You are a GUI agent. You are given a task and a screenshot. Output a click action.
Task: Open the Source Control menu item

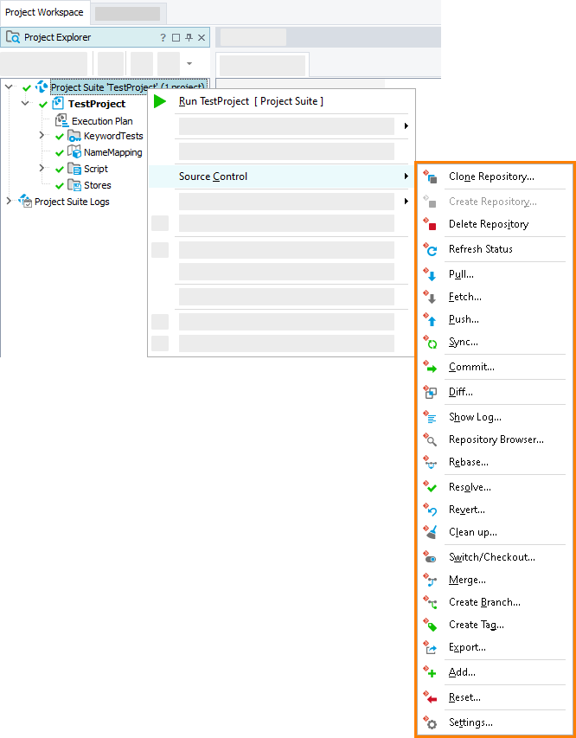pyautogui.click(x=281, y=176)
